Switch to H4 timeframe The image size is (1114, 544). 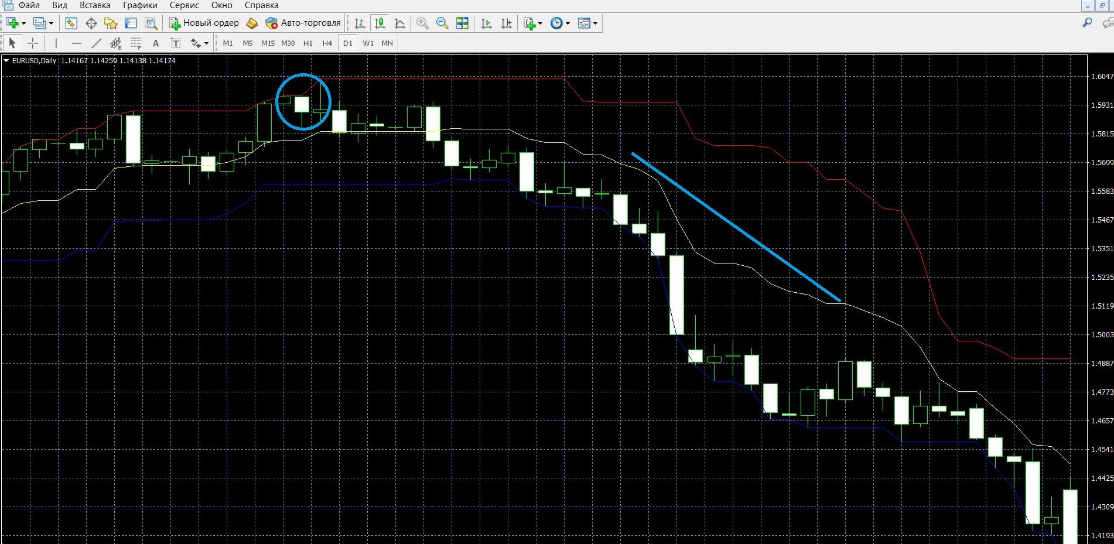point(327,43)
